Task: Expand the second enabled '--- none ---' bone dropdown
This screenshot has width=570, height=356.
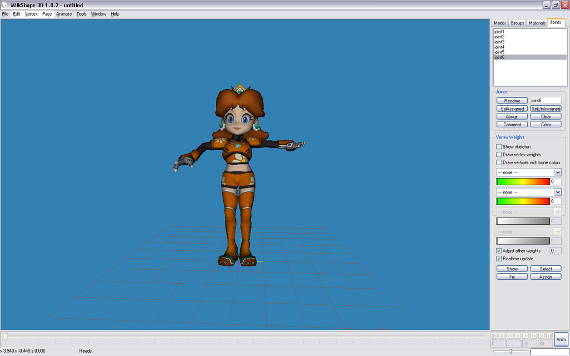Action: (x=558, y=192)
